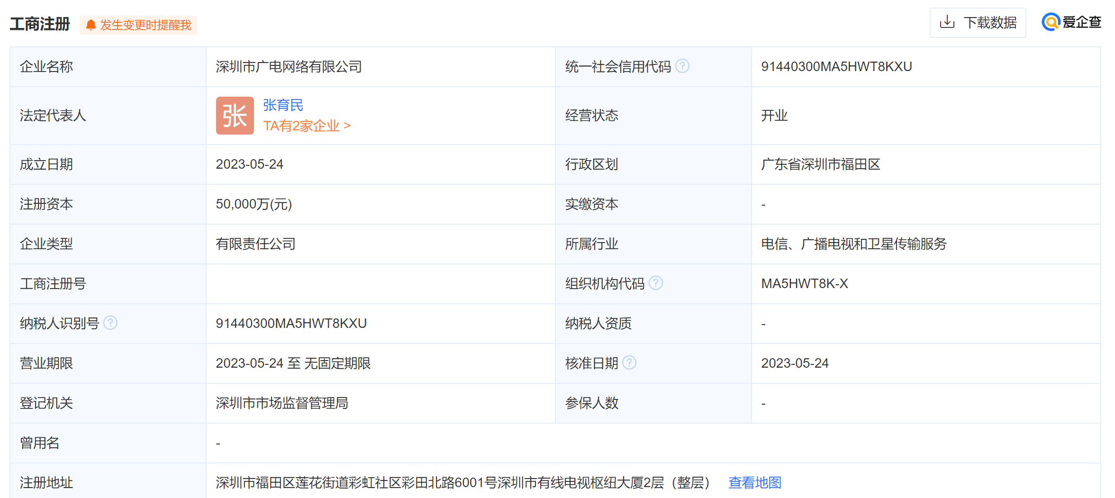Screen dimensions: 1115x498
Task: Click the 注册地址 label cell
Action: pyautogui.click(x=108, y=481)
